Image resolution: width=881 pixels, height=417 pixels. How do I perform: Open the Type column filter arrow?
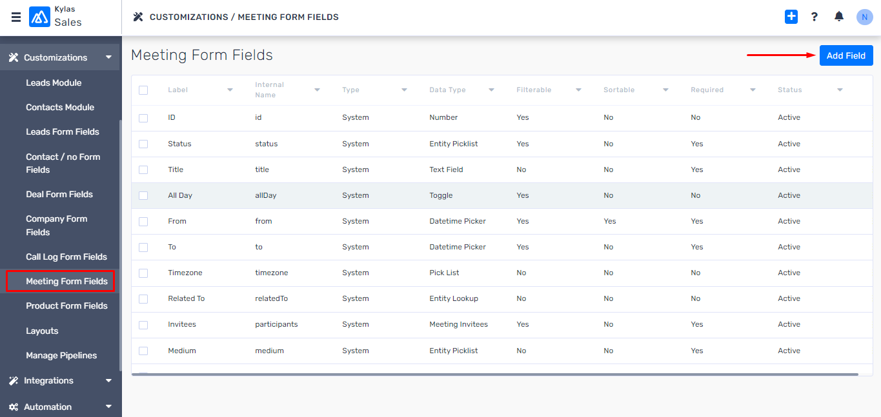click(404, 90)
